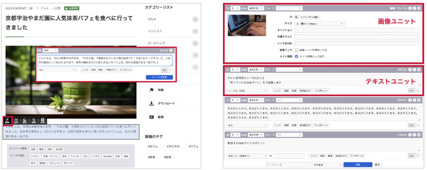Delete unit 5 via its X icon
The width and height of the screenshot is (427, 170).
tap(418, 134)
